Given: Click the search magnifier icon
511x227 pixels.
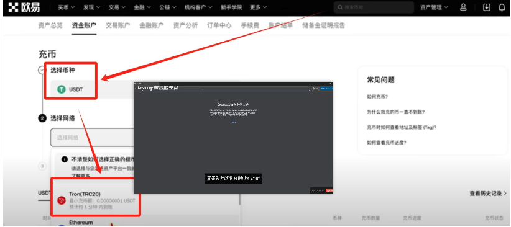Looking at the screenshot, I should [x=340, y=7].
